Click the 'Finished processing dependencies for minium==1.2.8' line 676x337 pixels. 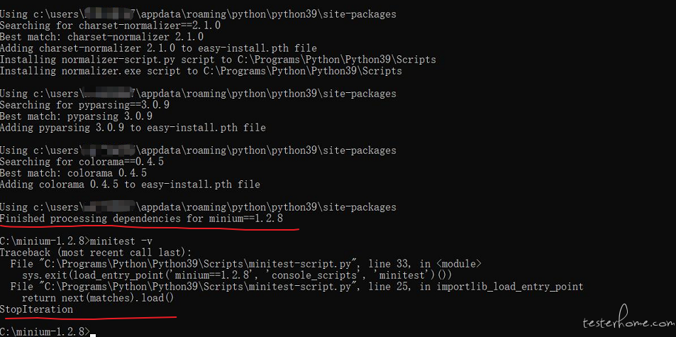point(141,219)
